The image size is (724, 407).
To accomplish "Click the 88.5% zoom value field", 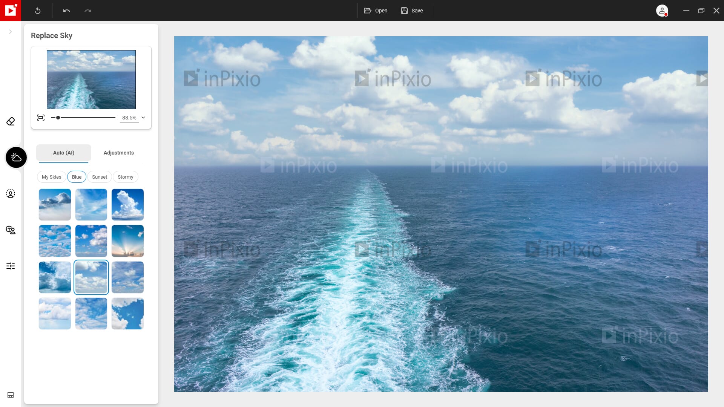I will click(x=129, y=118).
